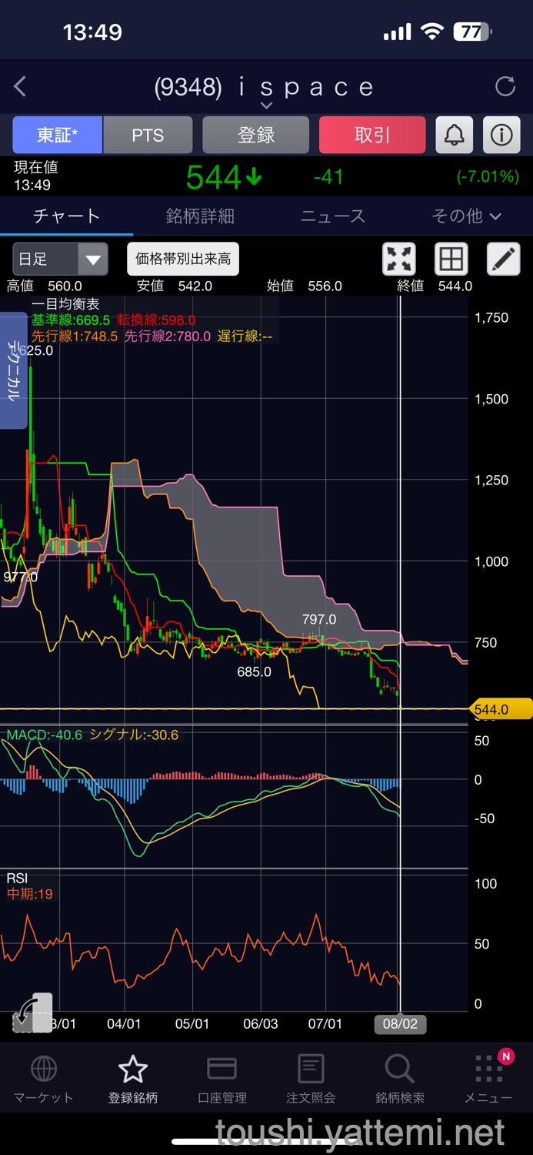Open price alert bell icon
This screenshot has height=1155, width=533.
[x=455, y=136]
